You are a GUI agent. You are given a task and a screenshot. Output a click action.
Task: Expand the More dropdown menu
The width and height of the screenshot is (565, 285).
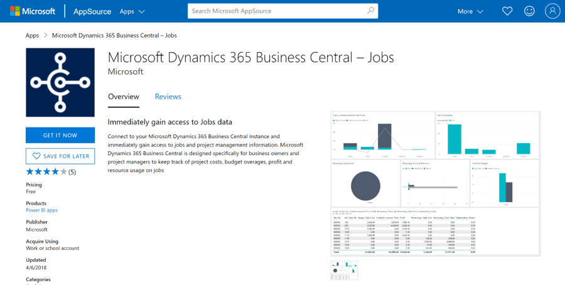470,11
